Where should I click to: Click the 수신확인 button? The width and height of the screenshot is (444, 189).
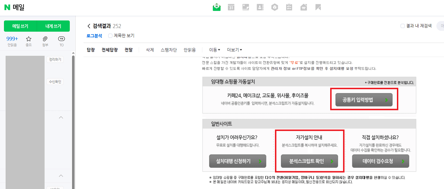pos(55,82)
